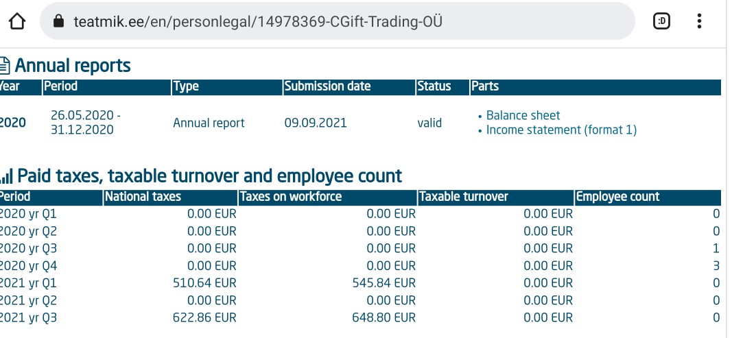The width and height of the screenshot is (732, 338).
Task: Open the browser tab switcher icon
Action: point(662,22)
